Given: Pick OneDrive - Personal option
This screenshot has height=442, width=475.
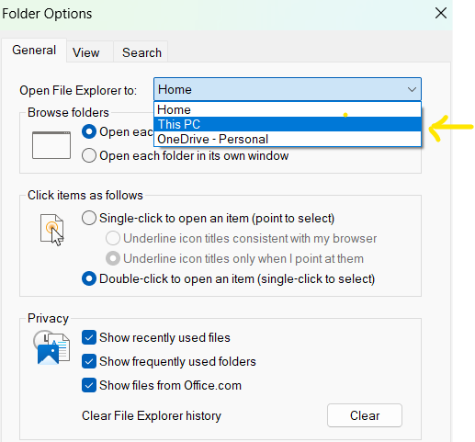Looking at the screenshot, I should [x=288, y=139].
